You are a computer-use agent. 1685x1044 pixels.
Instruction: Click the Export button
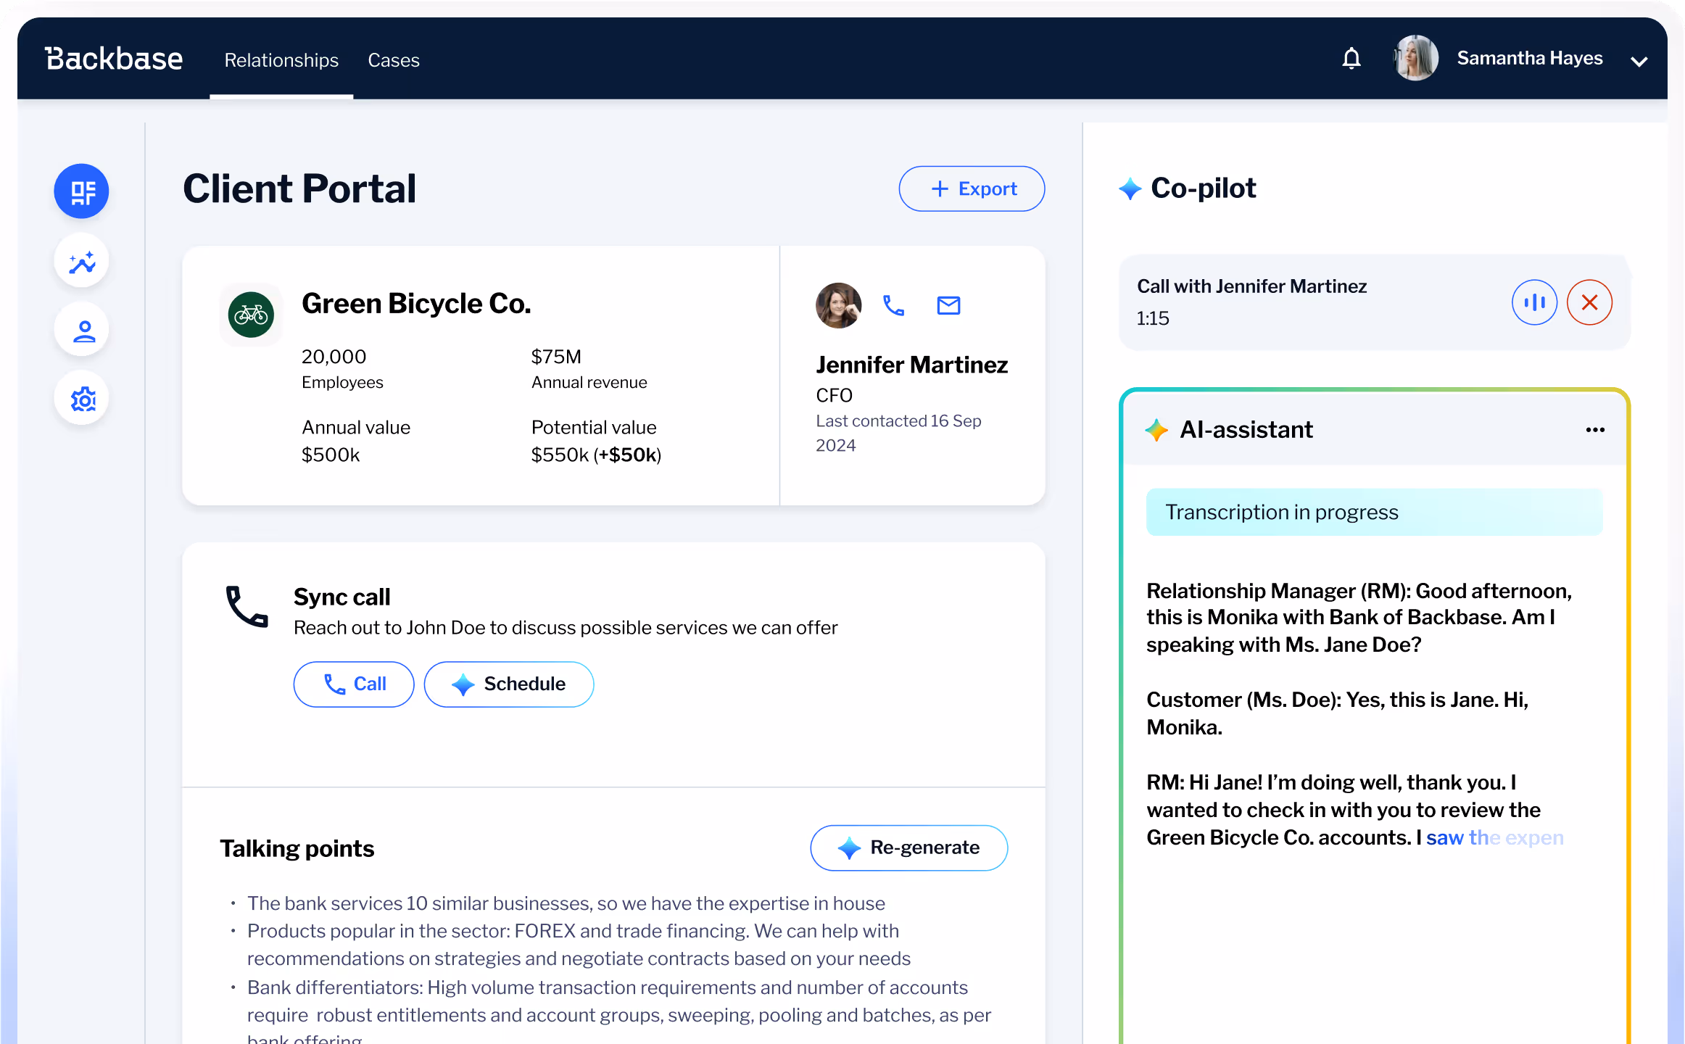(x=972, y=189)
